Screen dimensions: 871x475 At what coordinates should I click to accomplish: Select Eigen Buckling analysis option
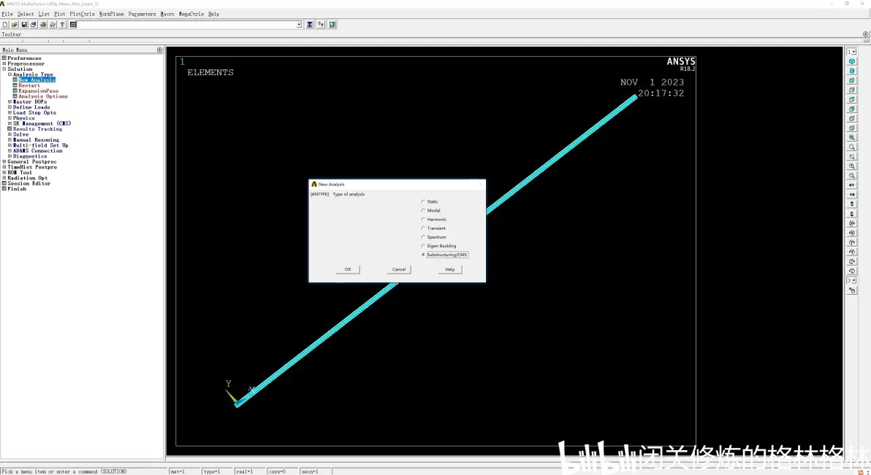pyautogui.click(x=423, y=246)
